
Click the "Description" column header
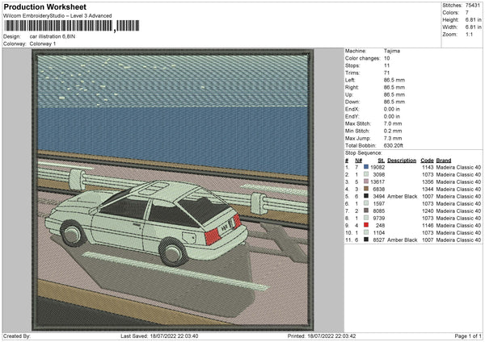(x=402, y=161)
